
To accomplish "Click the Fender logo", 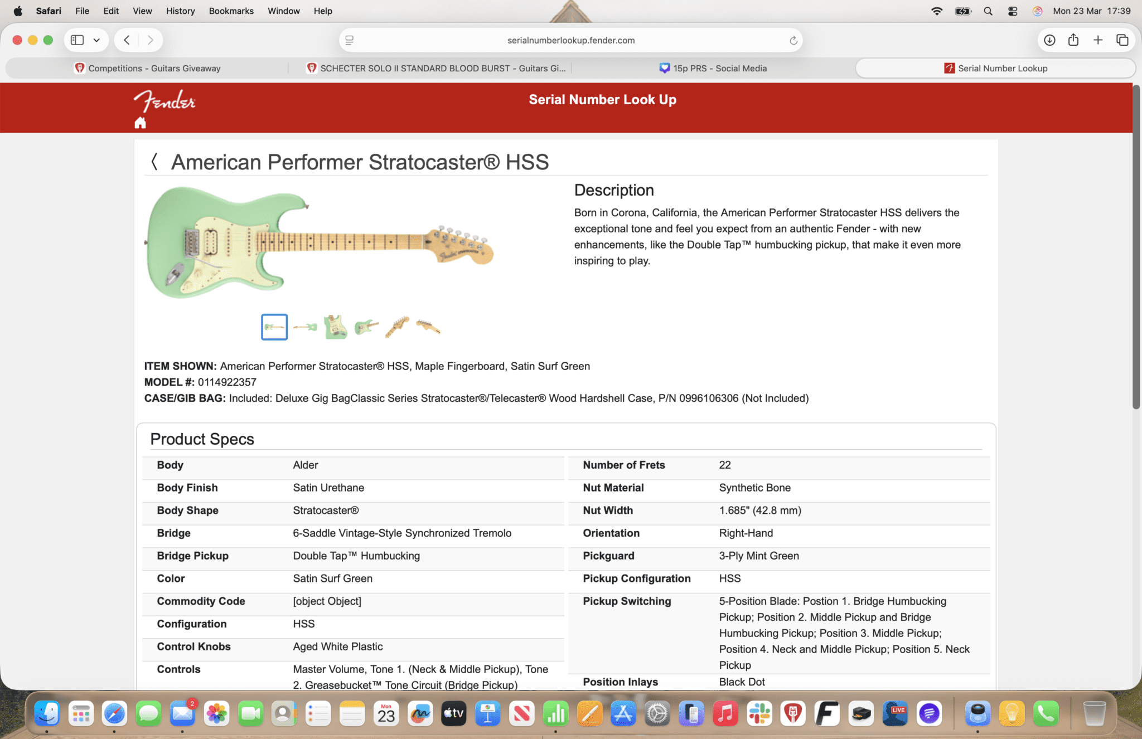I will pyautogui.click(x=164, y=100).
